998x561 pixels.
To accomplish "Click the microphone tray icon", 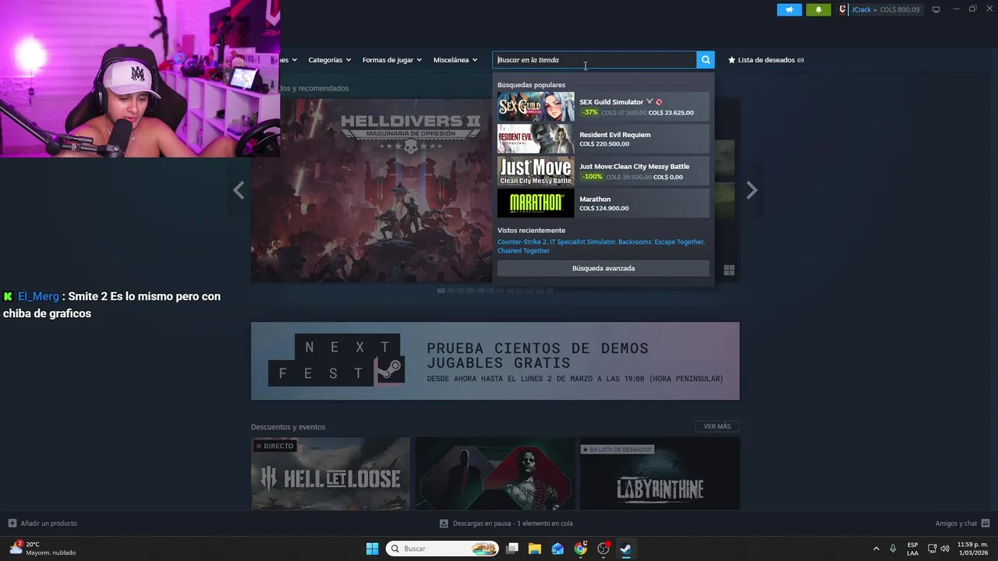I will pyautogui.click(x=893, y=549).
